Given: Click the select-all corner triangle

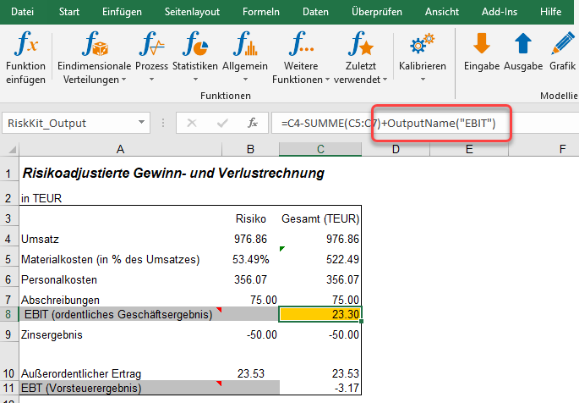Looking at the screenshot, I should click(x=12, y=149).
